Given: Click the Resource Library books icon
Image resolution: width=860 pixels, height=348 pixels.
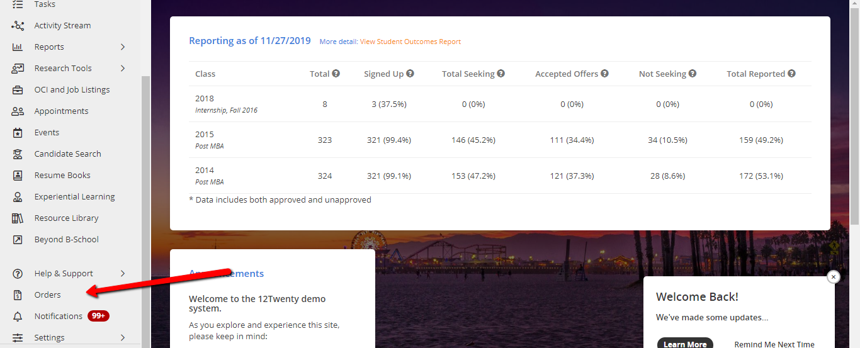Looking at the screenshot, I should (x=18, y=218).
